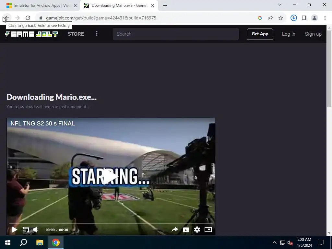The width and height of the screenshot is (332, 249).
Task: Click the Chrome taskbar icon
Action: [56, 243]
